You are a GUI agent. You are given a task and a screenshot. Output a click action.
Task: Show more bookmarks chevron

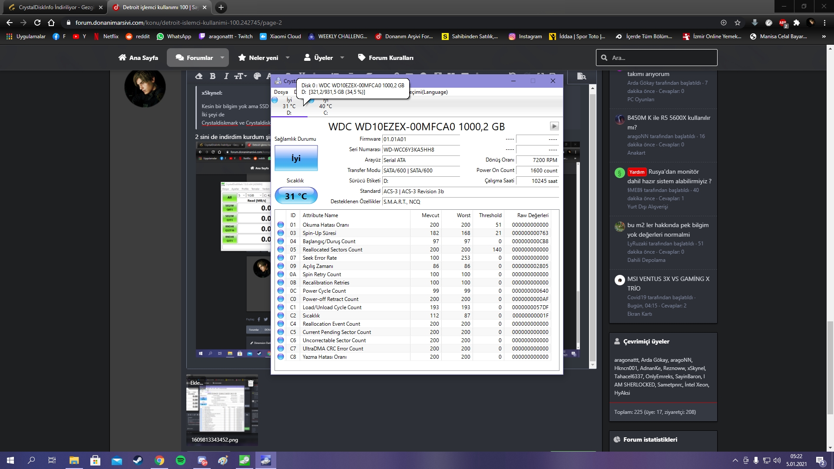pyautogui.click(x=824, y=36)
